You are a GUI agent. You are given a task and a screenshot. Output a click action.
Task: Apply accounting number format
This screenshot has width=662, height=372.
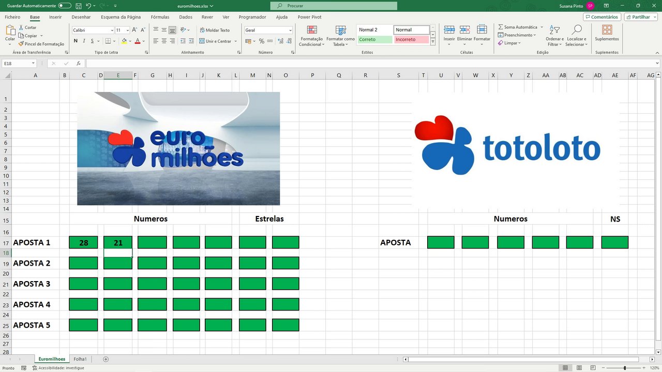(249, 41)
